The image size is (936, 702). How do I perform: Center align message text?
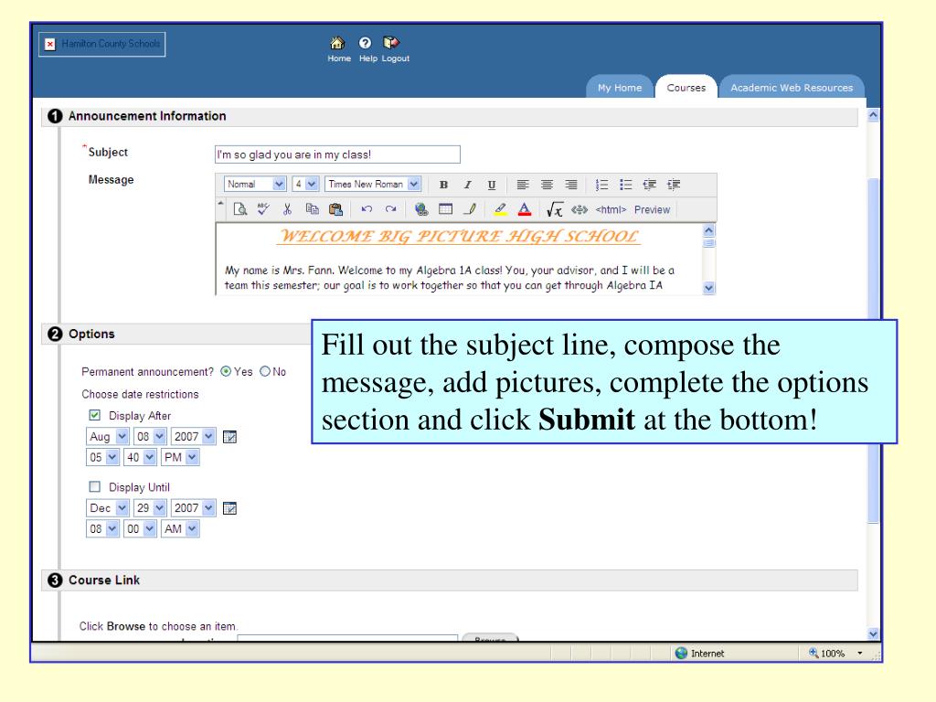(x=547, y=185)
